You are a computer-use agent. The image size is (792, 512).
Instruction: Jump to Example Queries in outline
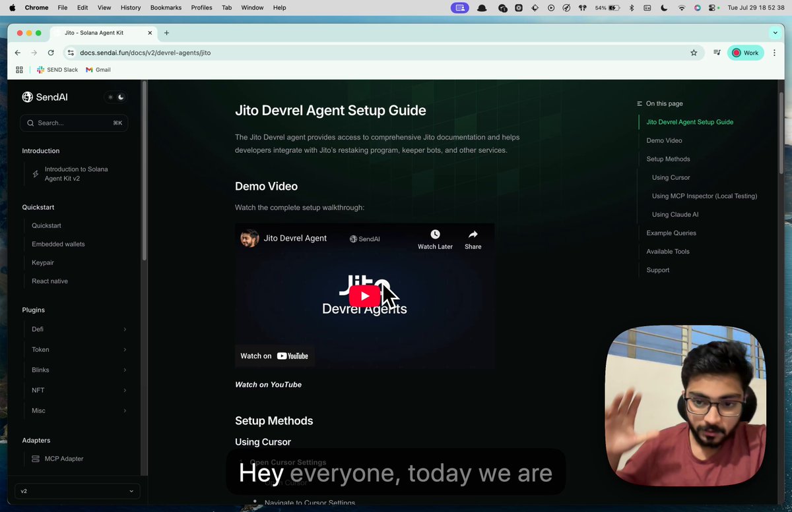coord(671,233)
